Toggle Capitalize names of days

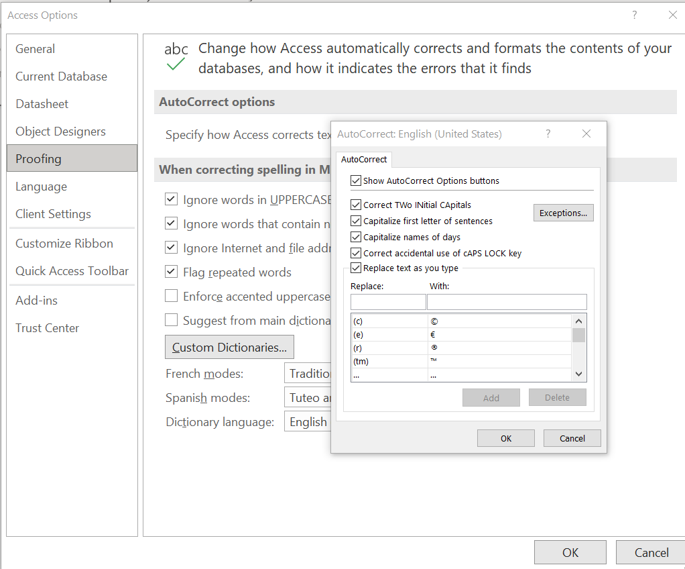click(x=356, y=237)
